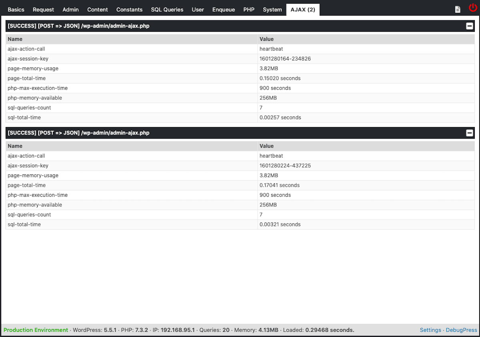Open the Constants tab
The height and width of the screenshot is (337, 480).
129,10
